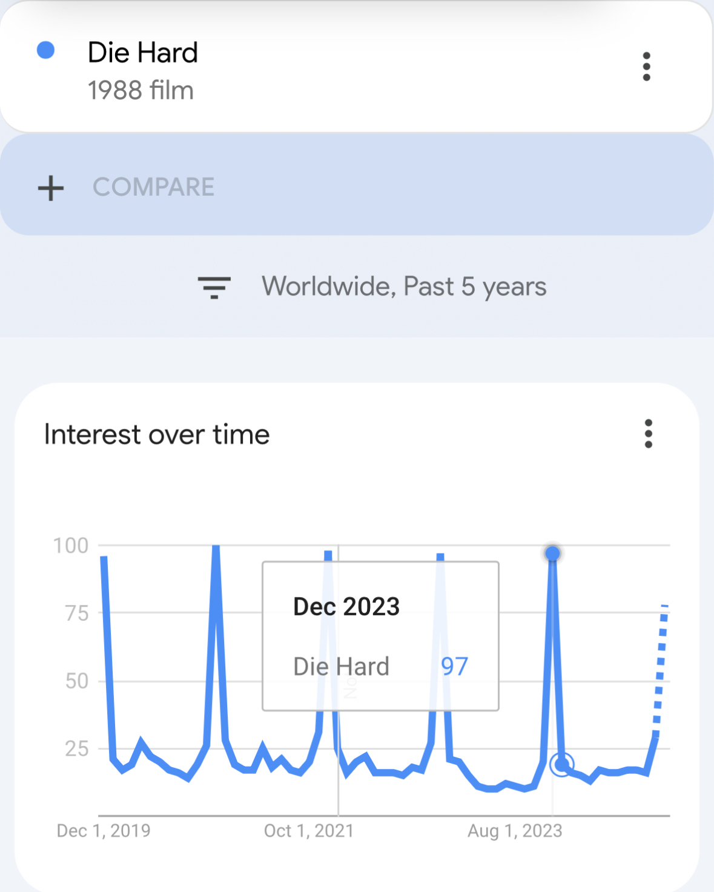Click the circled data point below the peak
714x892 pixels.
coord(562,764)
